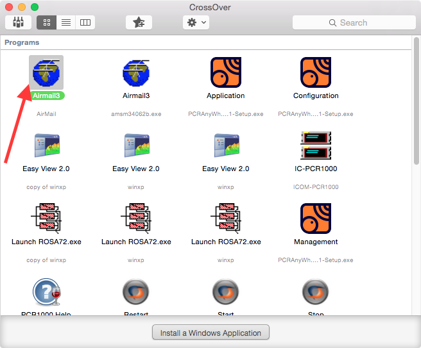Select the PCR1000 Help icon
Image resolution: width=421 pixels, height=348 pixels.
(47, 292)
